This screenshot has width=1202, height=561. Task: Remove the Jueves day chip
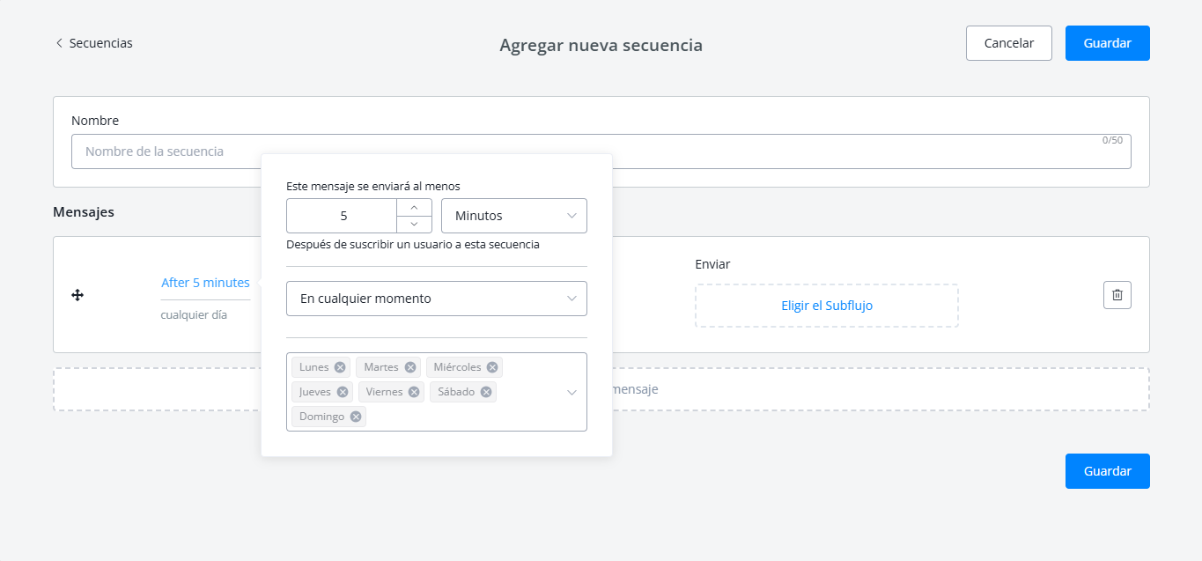[x=343, y=391]
